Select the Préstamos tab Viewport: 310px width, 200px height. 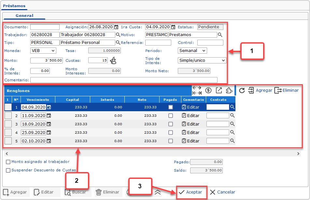[x=14, y=6]
